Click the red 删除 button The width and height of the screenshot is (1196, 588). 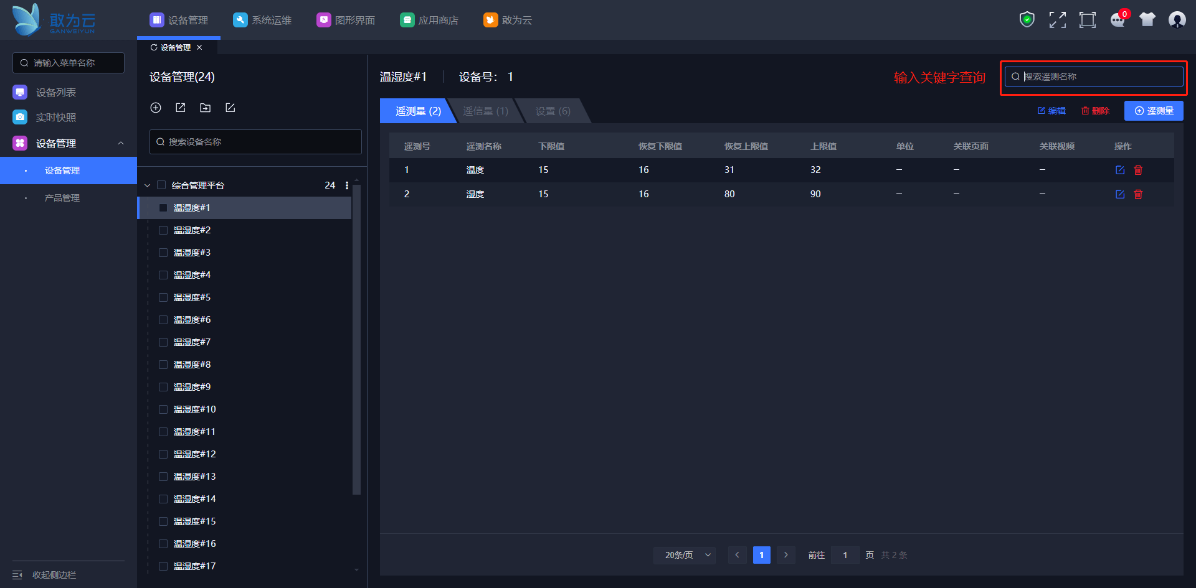(x=1095, y=111)
